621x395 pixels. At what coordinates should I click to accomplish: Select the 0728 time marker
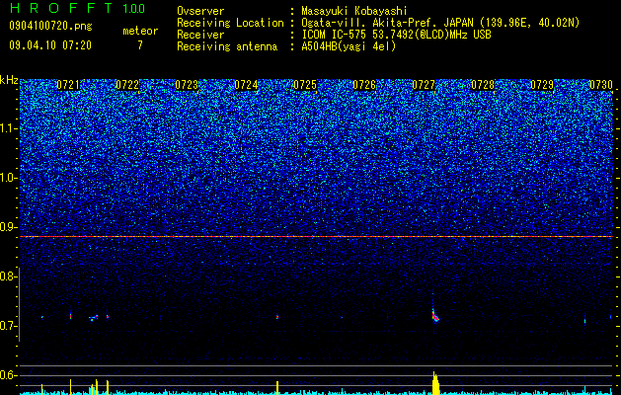[x=483, y=85]
